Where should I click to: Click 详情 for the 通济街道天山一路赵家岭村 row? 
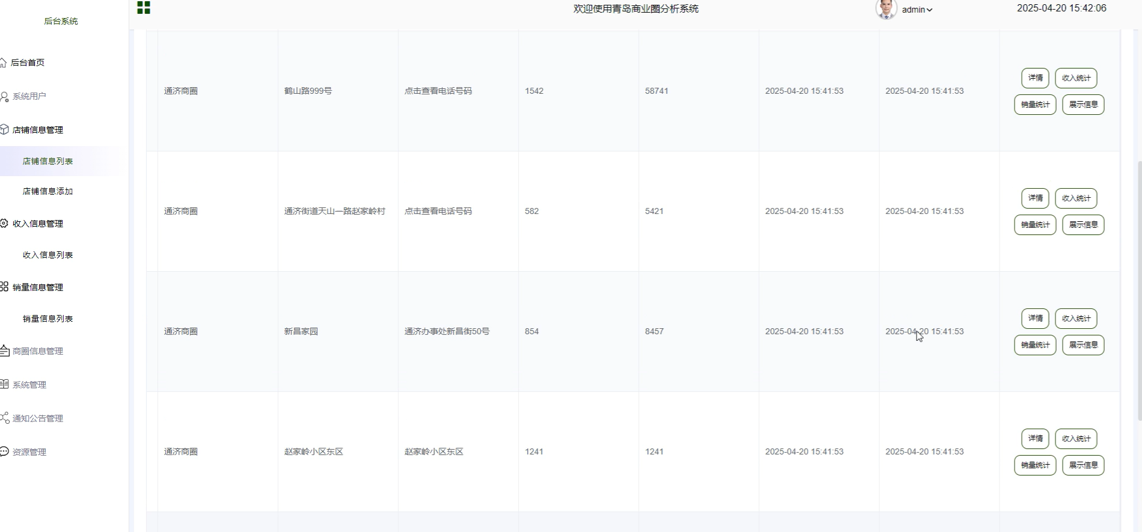click(x=1035, y=198)
